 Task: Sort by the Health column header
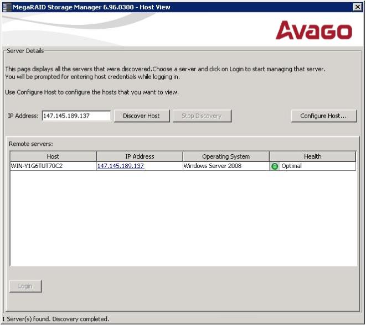[x=312, y=156]
